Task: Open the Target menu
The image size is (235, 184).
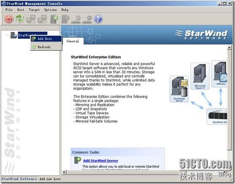Action: click(x=34, y=10)
